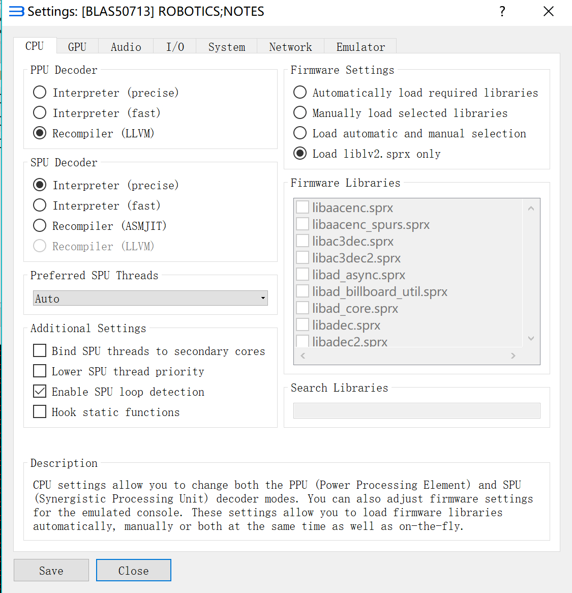The height and width of the screenshot is (593, 572).
Task: Open Preferred SPU Threads dropdown
Action: click(150, 299)
